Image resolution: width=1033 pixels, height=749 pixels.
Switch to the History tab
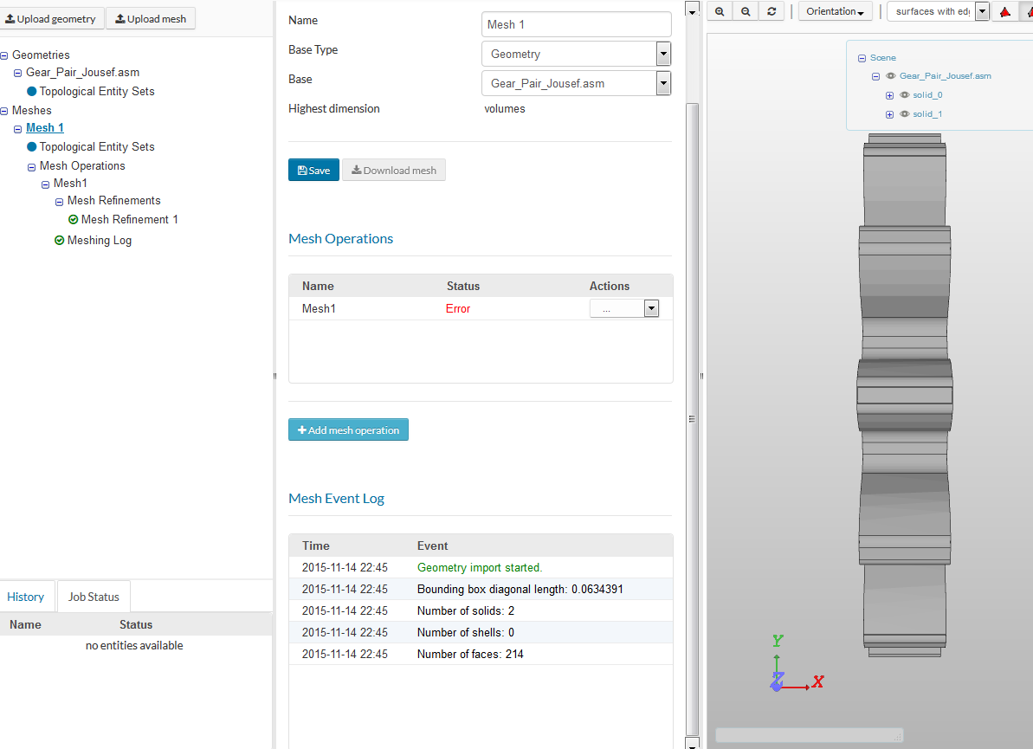[x=26, y=597]
